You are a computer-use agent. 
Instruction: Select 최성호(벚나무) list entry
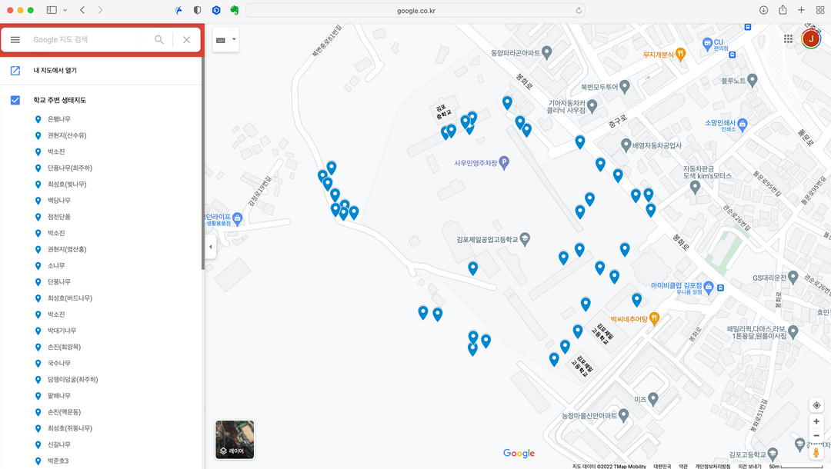67,185
